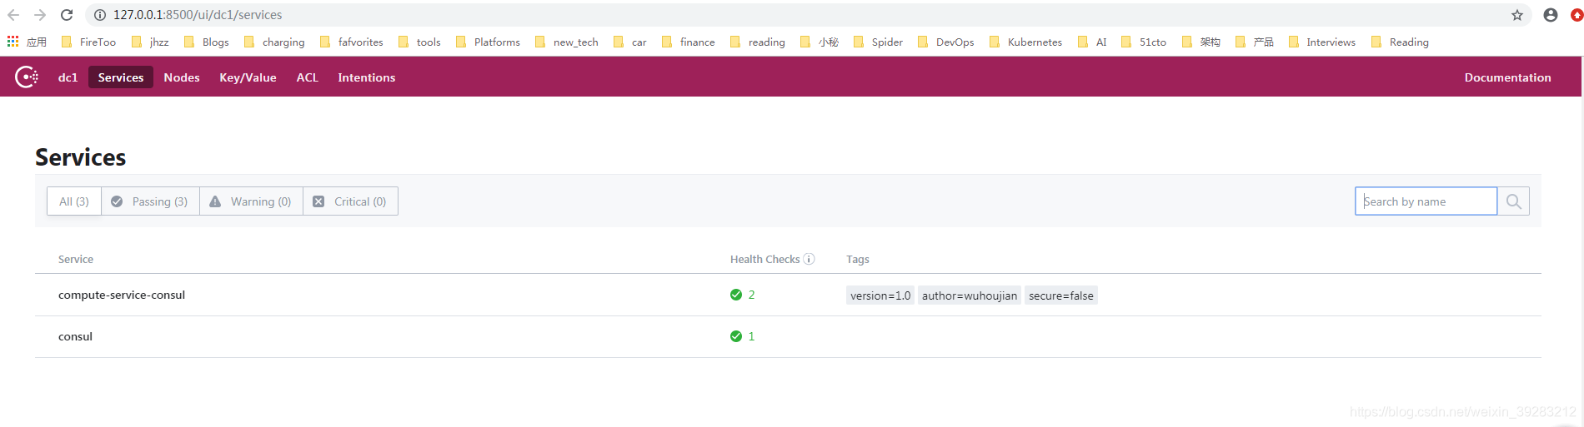Image resolution: width=1584 pixels, height=427 pixels.
Task: Click the browser forward arrow
Action: coord(40,15)
